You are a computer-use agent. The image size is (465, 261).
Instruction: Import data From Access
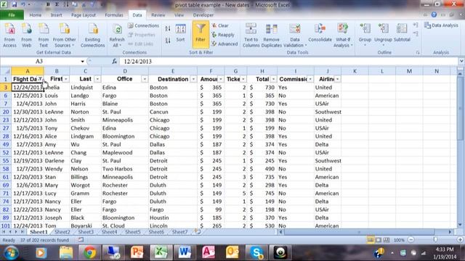tap(9, 36)
